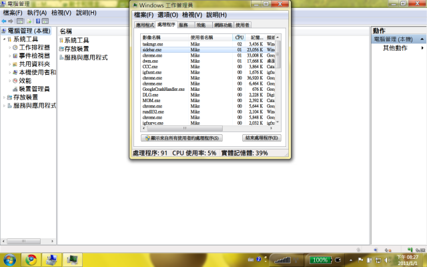Switch to the 應用程式 tab in Task Manager
This screenshot has height=267, width=427.
click(x=145, y=25)
